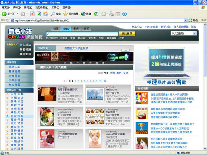Open the Back button history dropdown arrow
The height and width of the screenshot is (155, 207).
coord(17,14)
